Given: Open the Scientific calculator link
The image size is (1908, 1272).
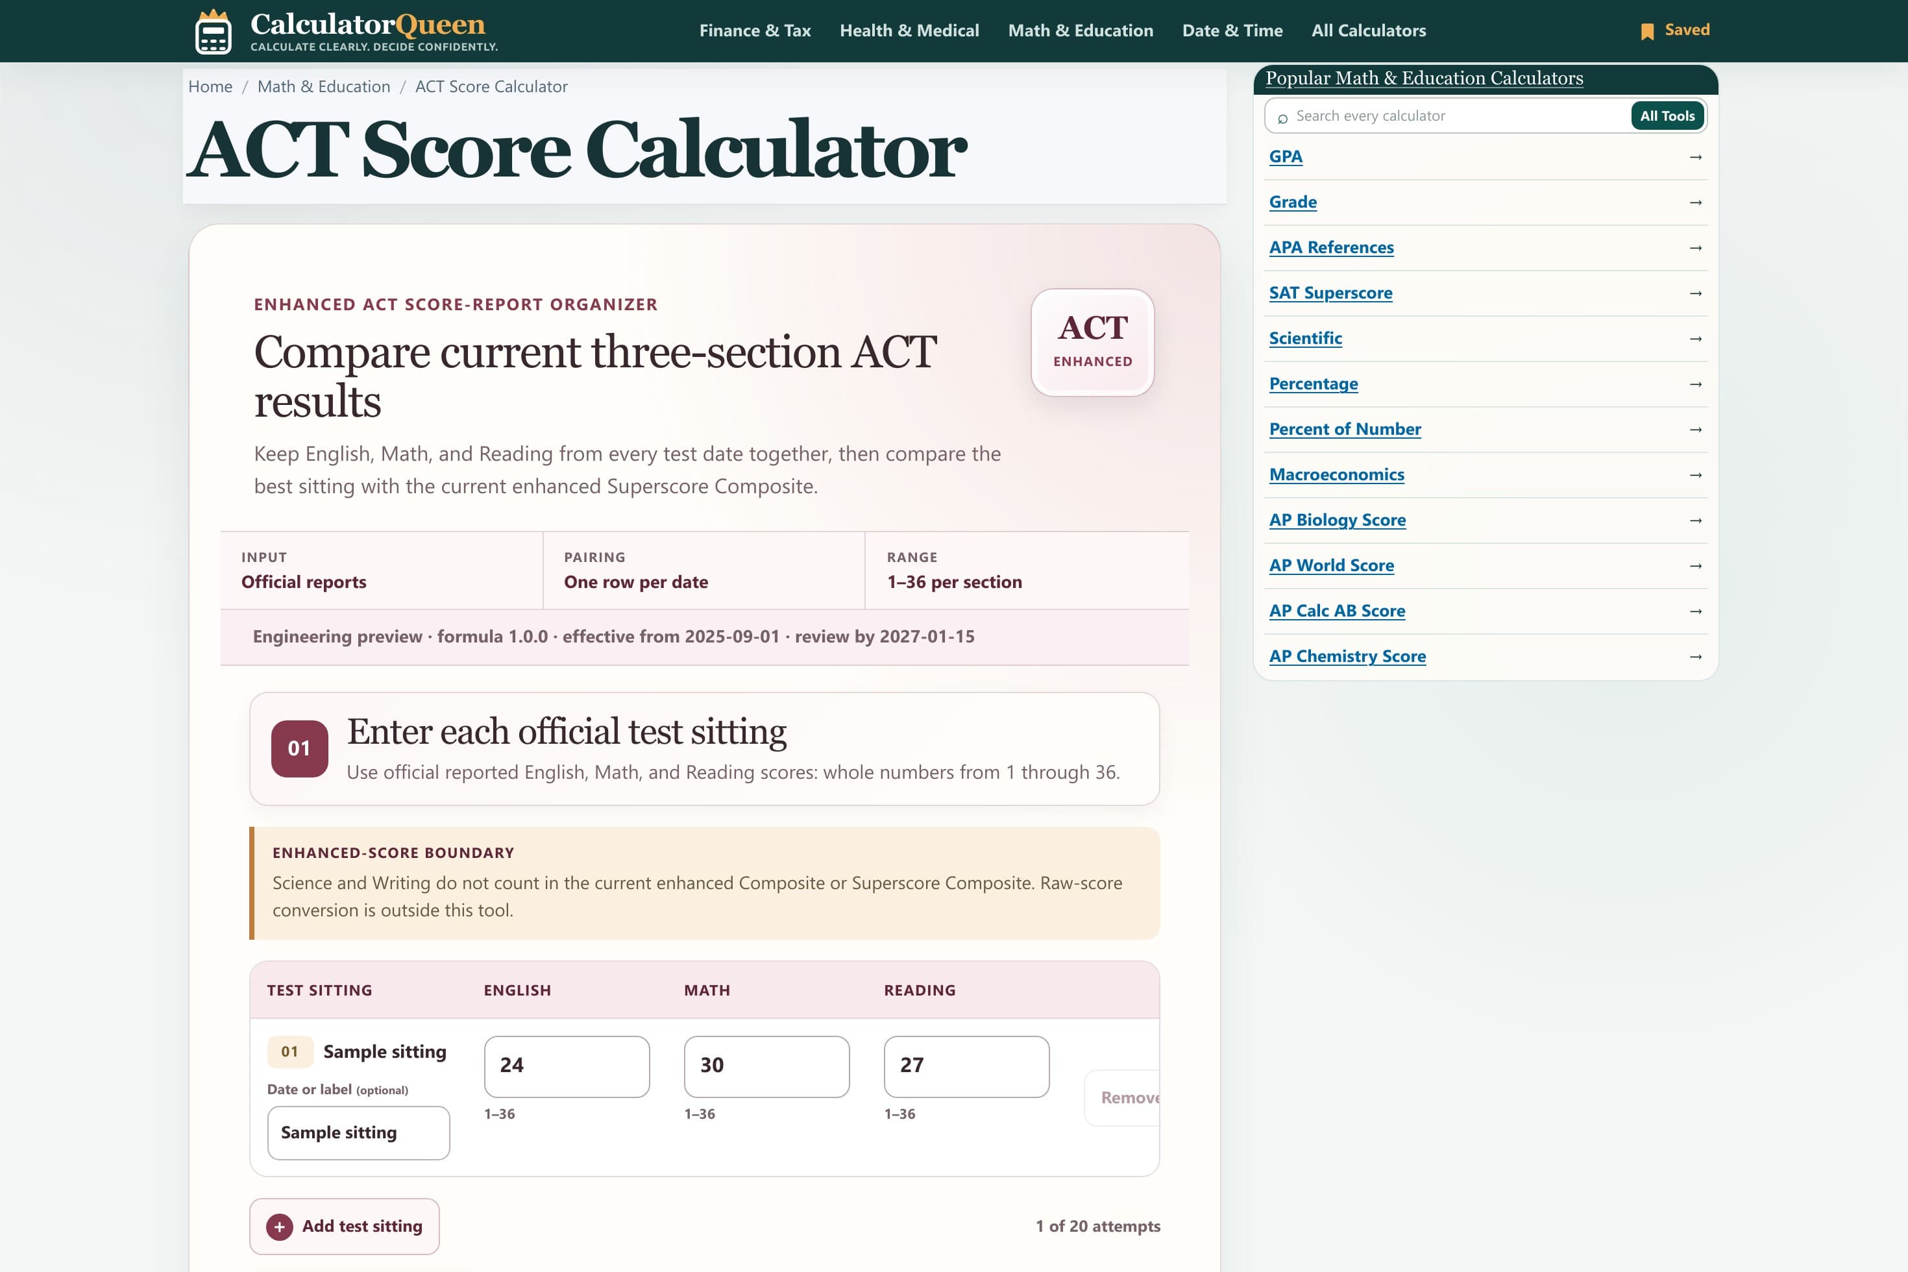Looking at the screenshot, I should [1305, 338].
